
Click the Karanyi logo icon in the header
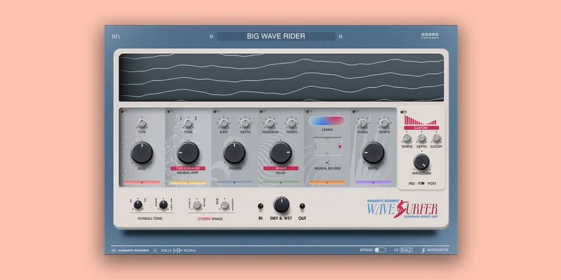point(116,36)
